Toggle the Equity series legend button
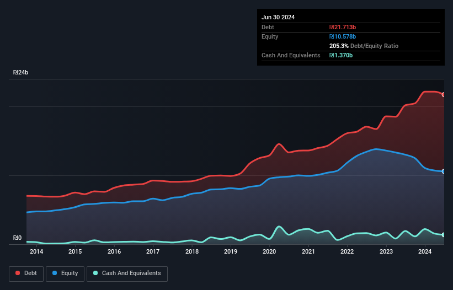Viewport: 453px width, 290px height. [65, 273]
